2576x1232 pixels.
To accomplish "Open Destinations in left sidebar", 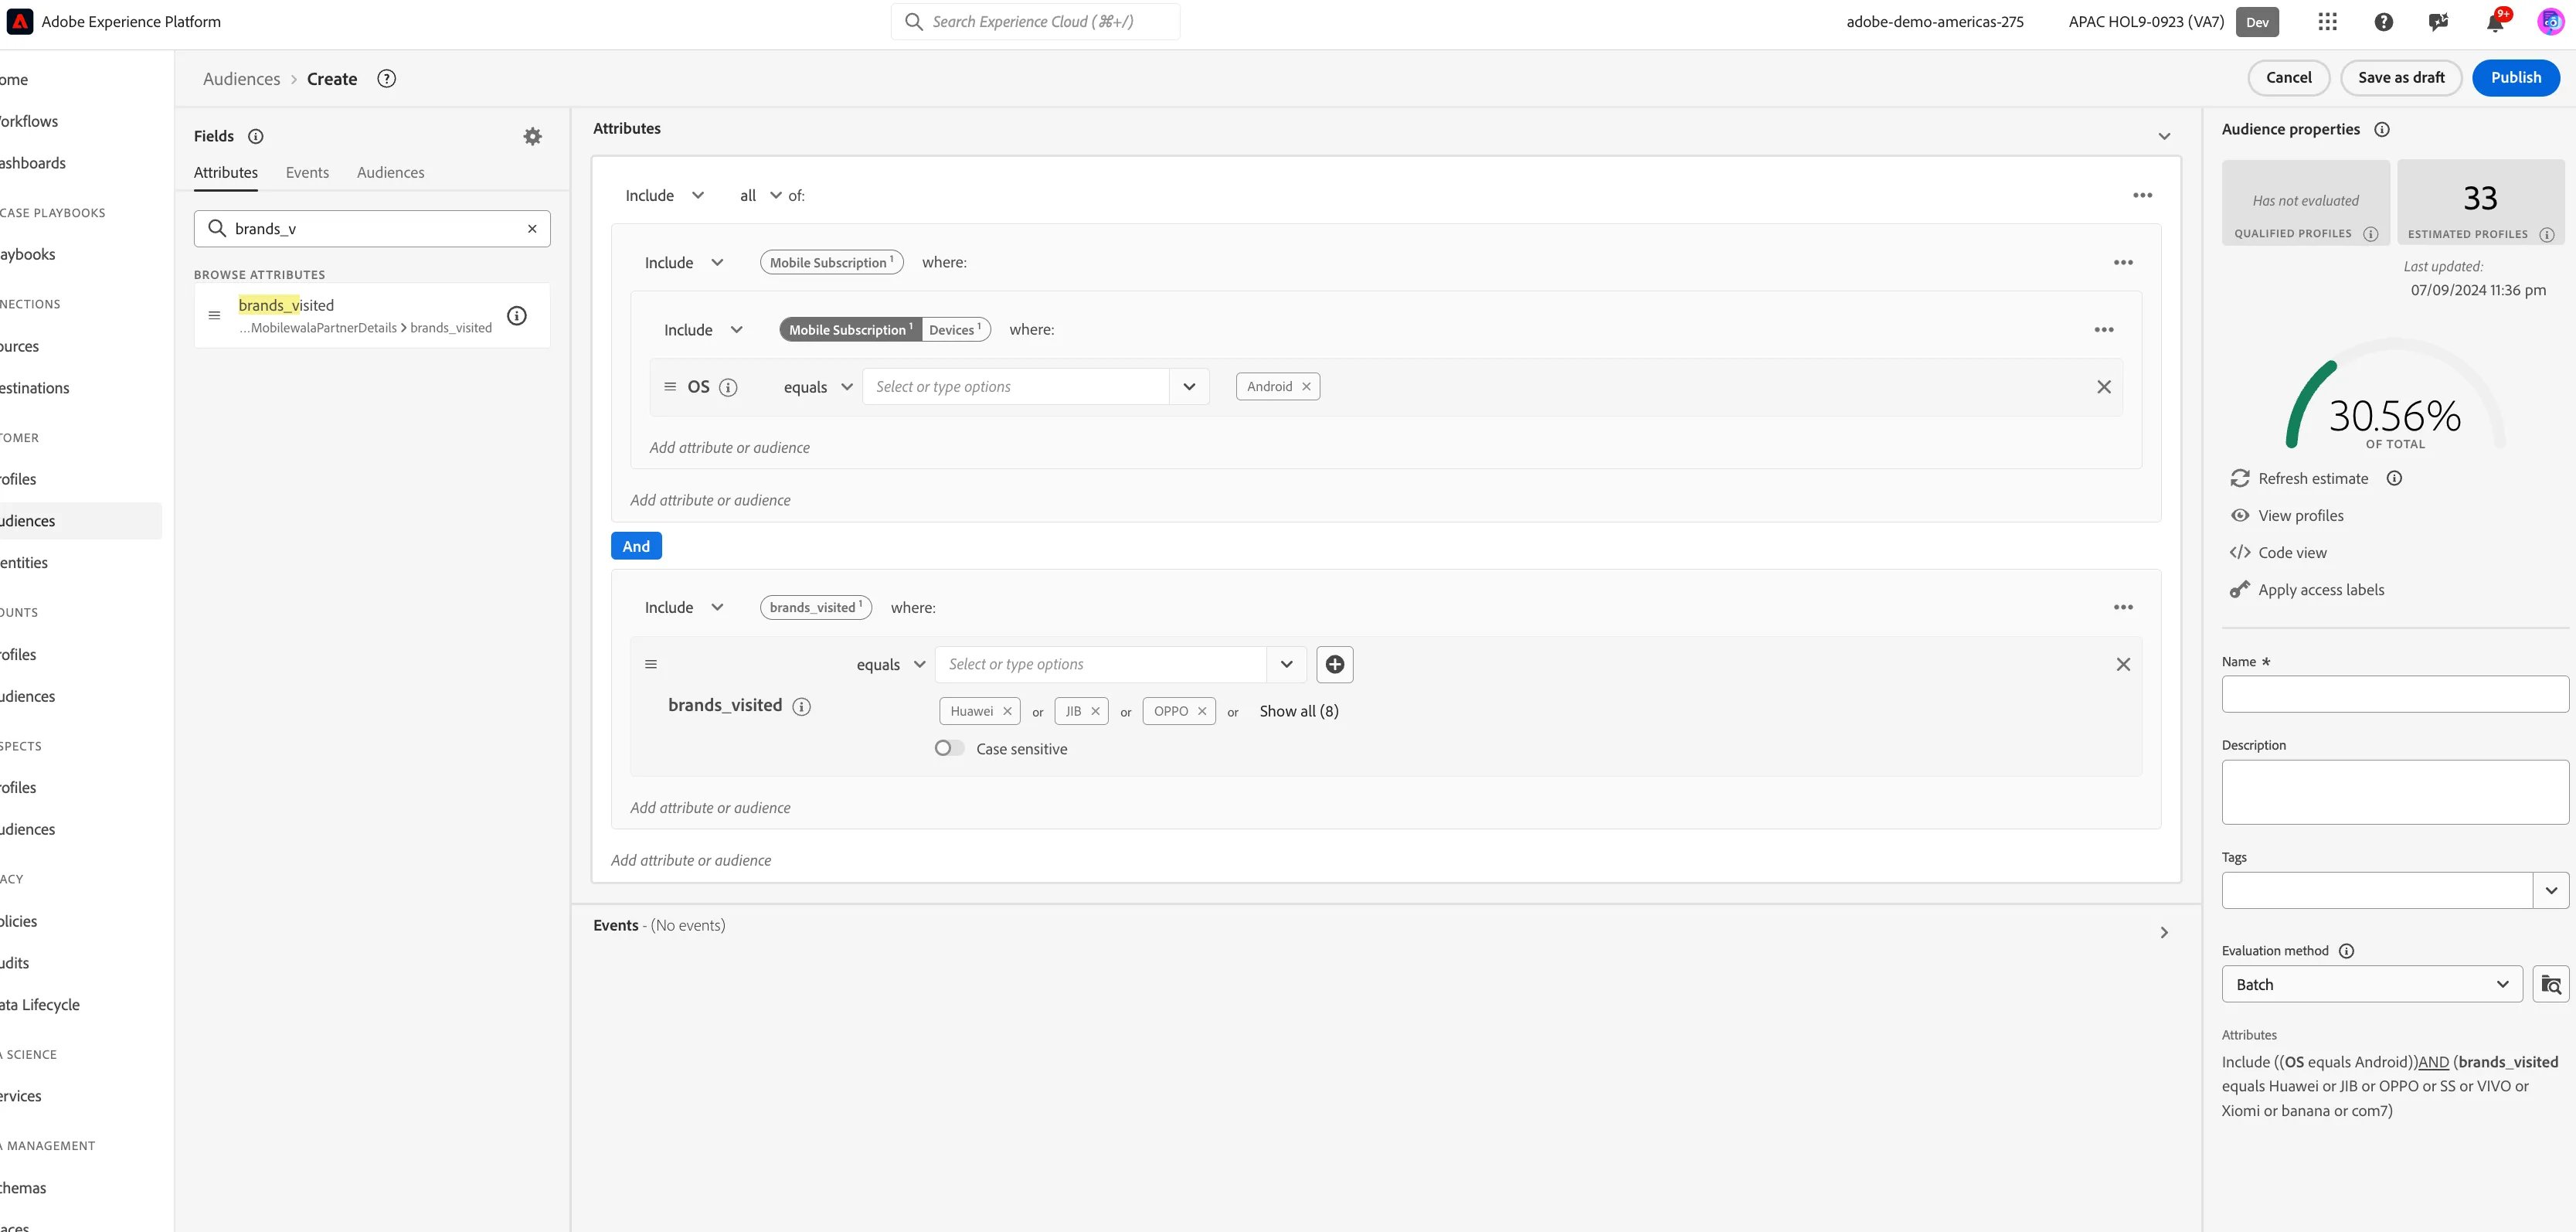I will [x=35, y=388].
